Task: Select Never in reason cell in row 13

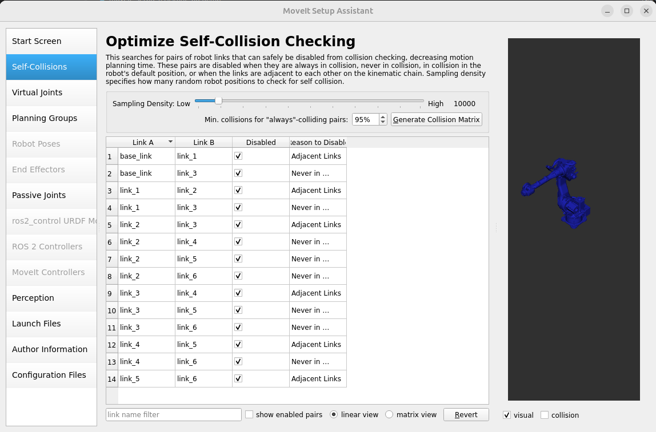Action: [318, 362]
